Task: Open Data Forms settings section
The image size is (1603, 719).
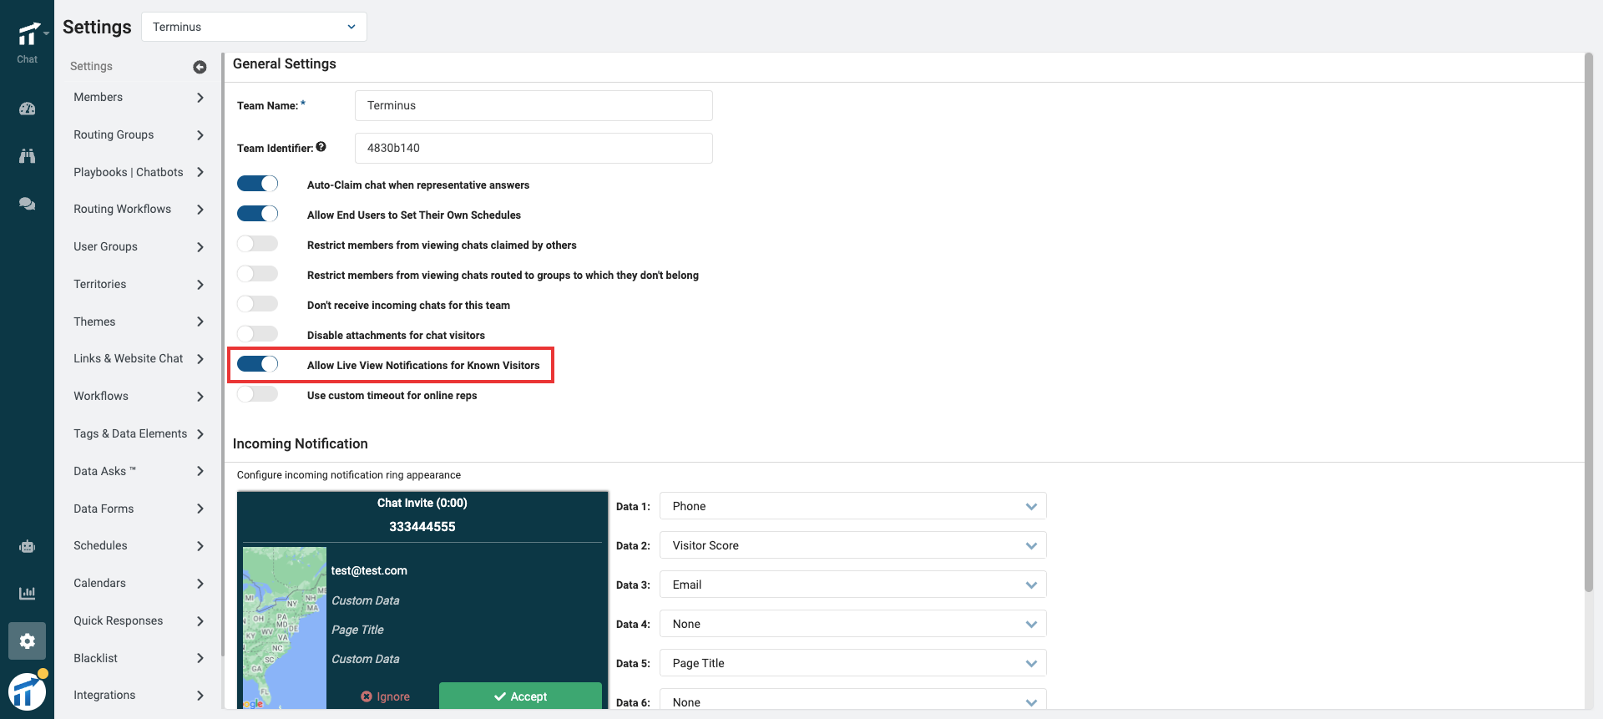Action: (104, 509)
